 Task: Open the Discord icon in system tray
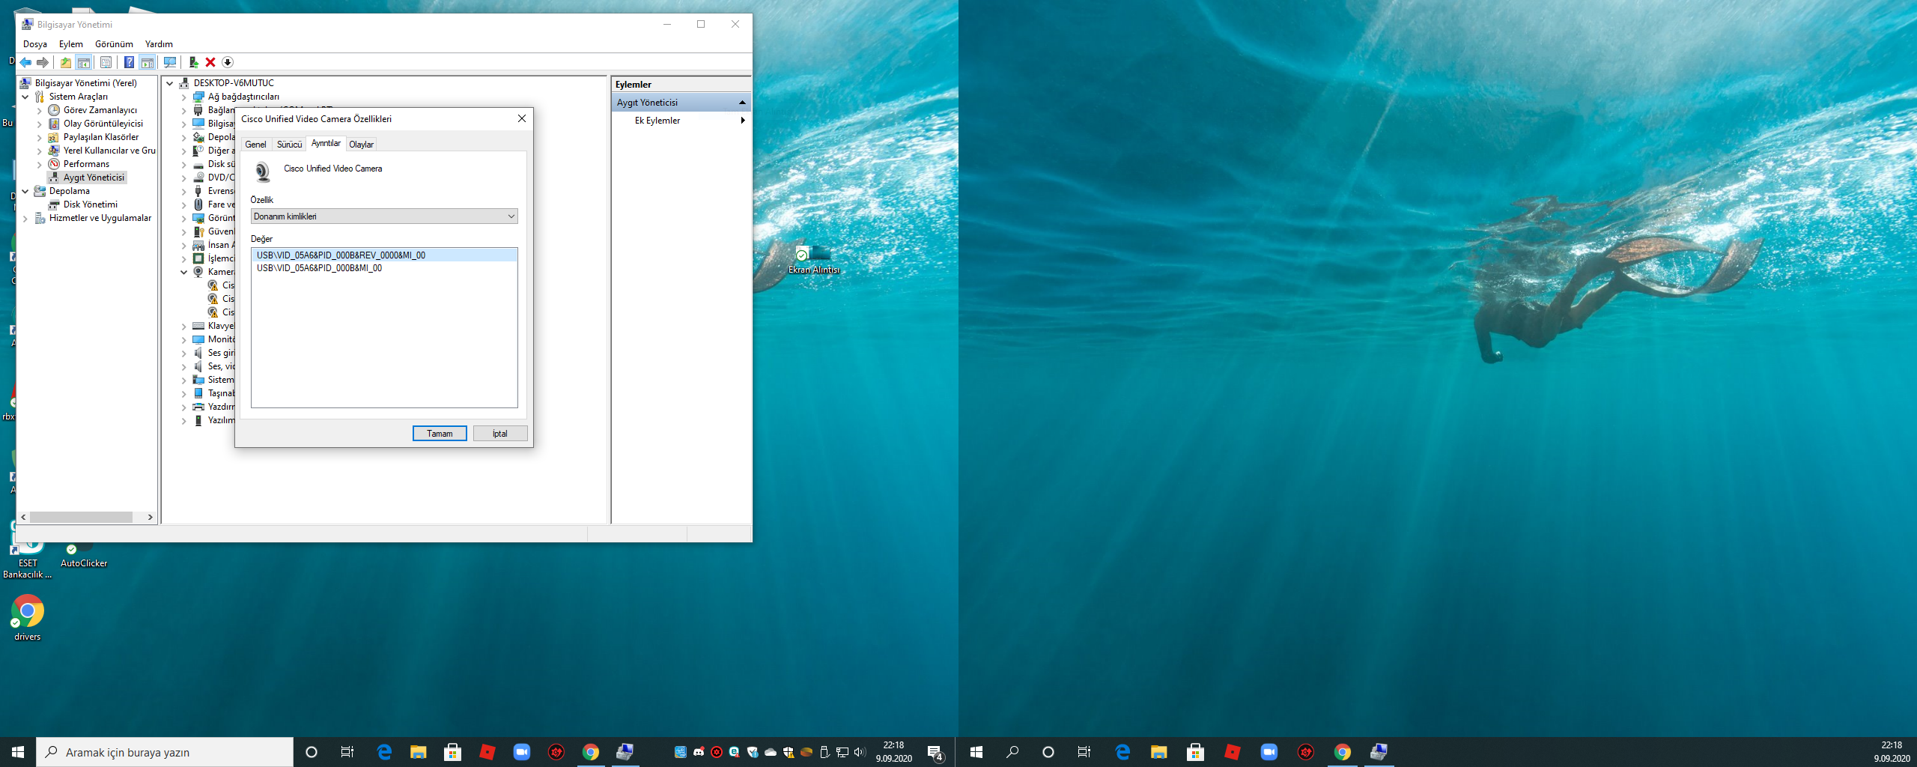tap(699, 752)
